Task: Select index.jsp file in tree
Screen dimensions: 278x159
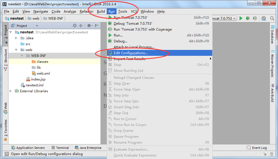Action: coord(36,79)
